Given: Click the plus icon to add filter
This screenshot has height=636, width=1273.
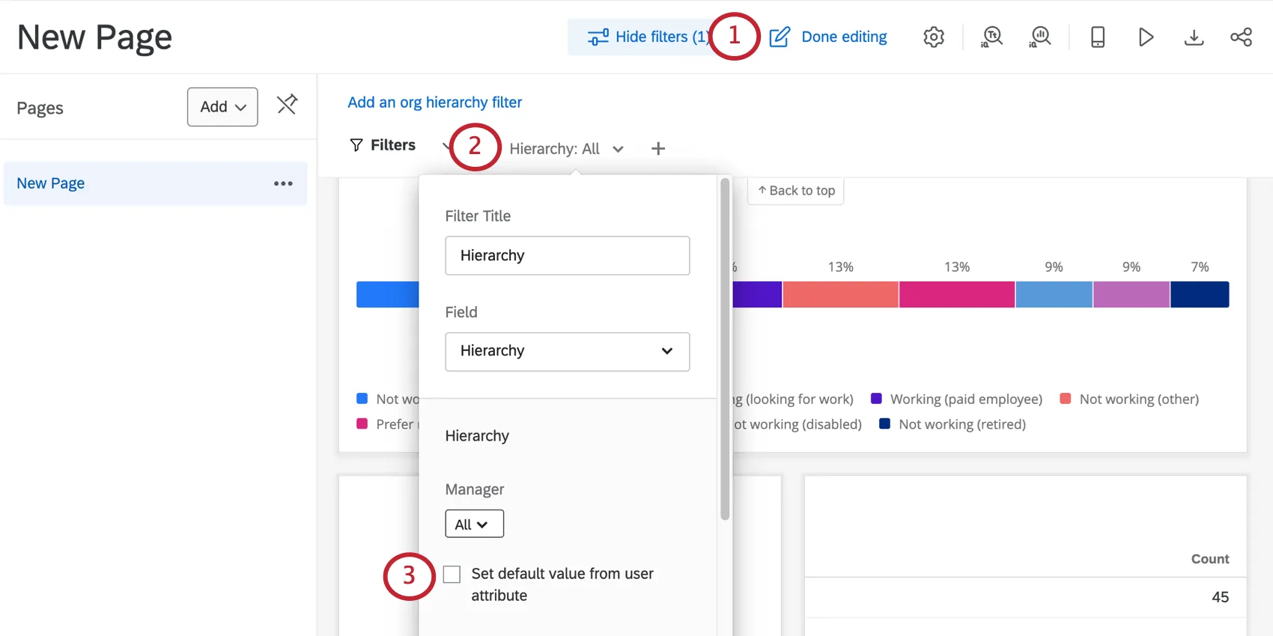Looking at the screenshot, I should [x=657, y=148].
